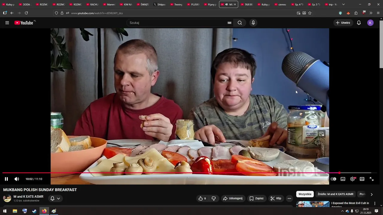Click the shield tracking protection icon
This screenshot has height=215, width=383.
click(56, 13)
